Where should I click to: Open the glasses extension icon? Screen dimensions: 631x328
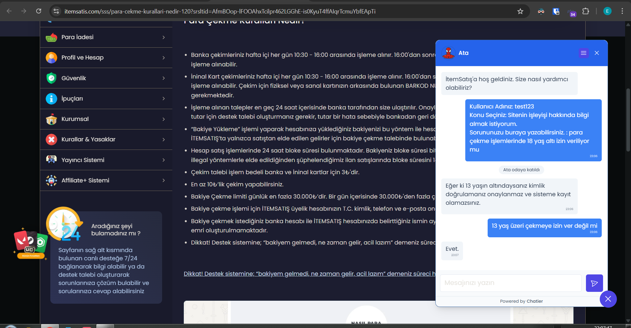[x=541, y=11]
